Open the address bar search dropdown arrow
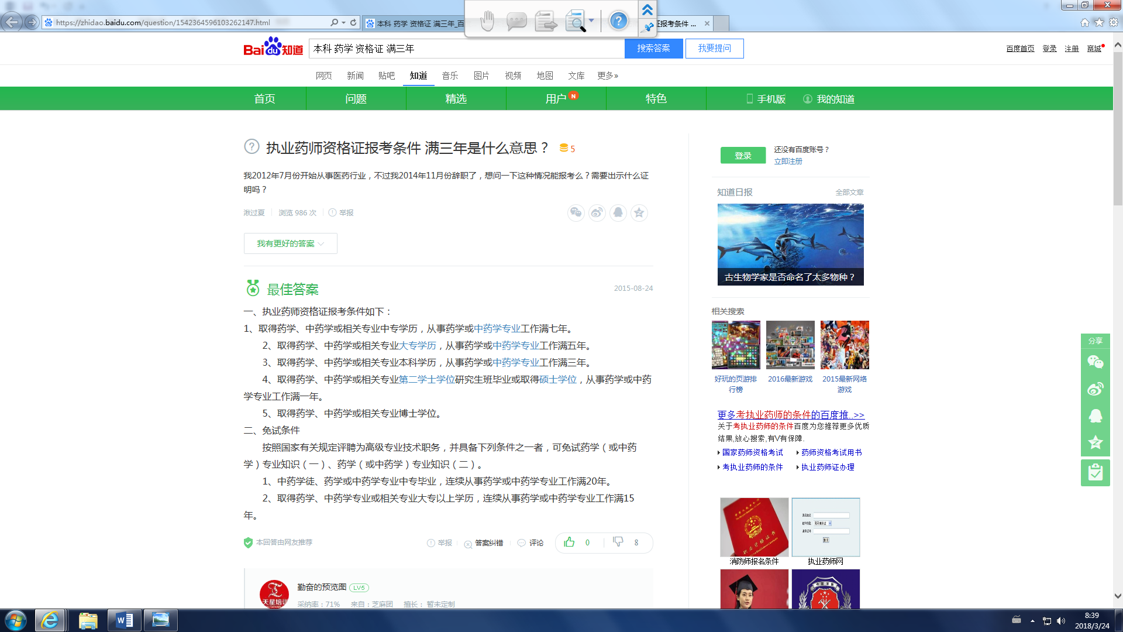This screenshot has width=1123, height=632. click(x=343, y=22)
